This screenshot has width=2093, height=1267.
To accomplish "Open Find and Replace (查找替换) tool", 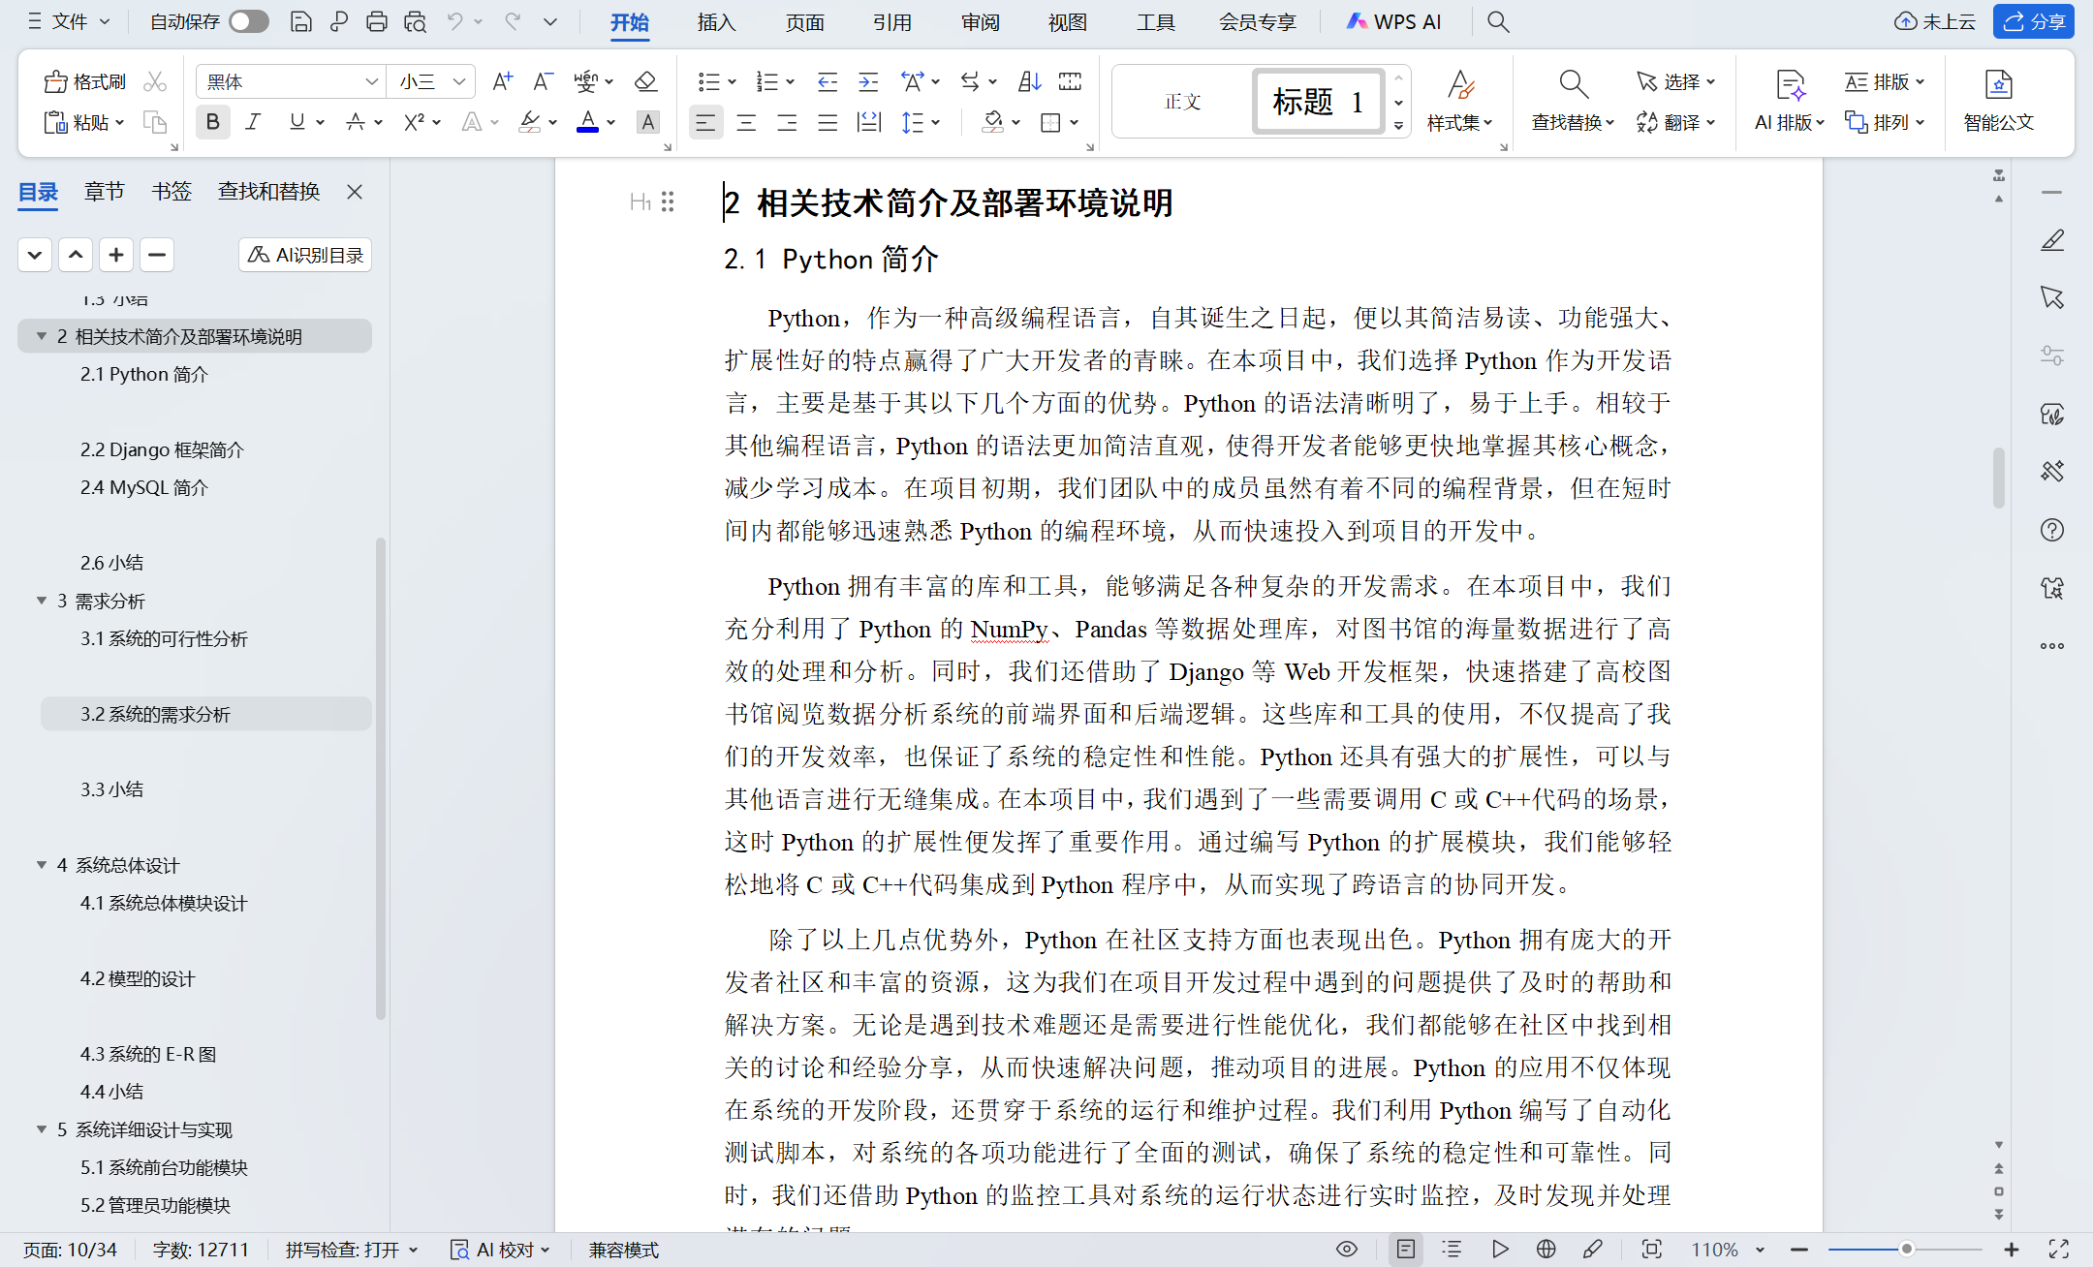I will point(1573,100).
